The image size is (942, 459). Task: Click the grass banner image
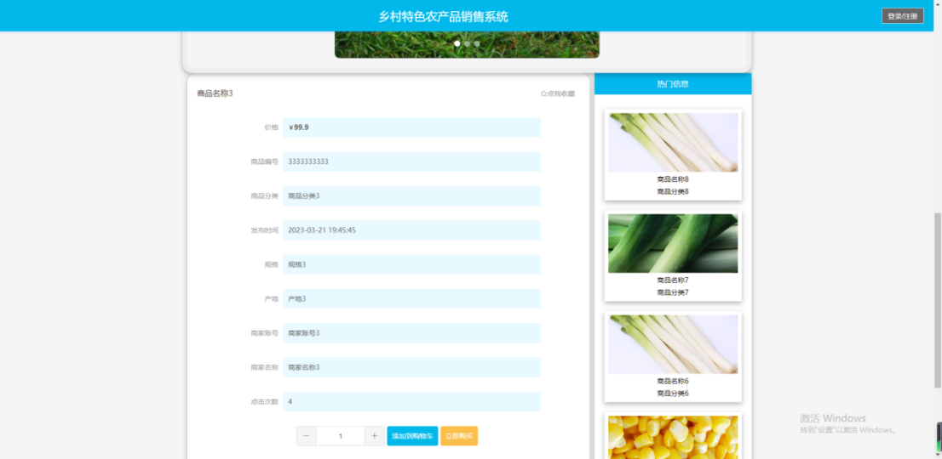tap(467, 44)
